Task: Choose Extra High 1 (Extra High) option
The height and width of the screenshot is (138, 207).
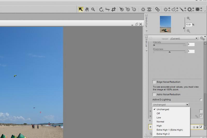Action: click(x=171, y=130)
